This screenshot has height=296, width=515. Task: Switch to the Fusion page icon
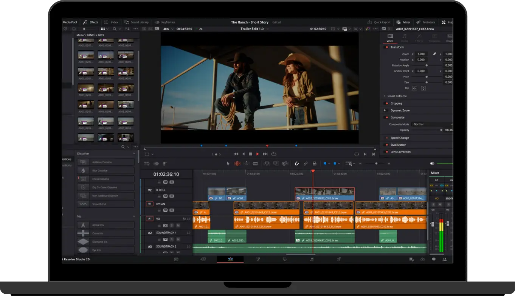point(257,259)
